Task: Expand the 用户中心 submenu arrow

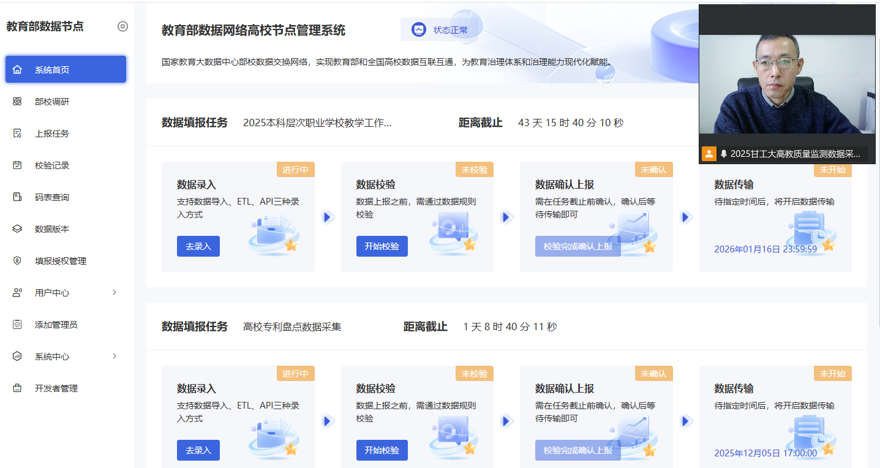Action: tap(114, 293)
